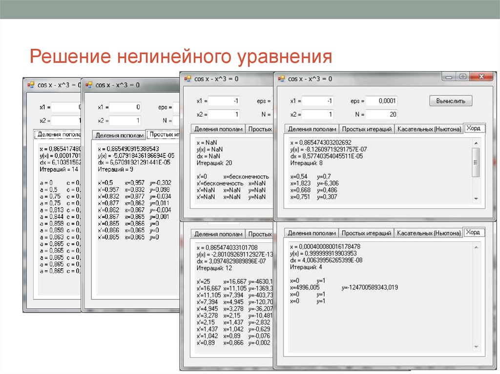The image size is (500, 374).
Task: Click the eps field containing 0,0001
Action: click(x=381, y=101)
